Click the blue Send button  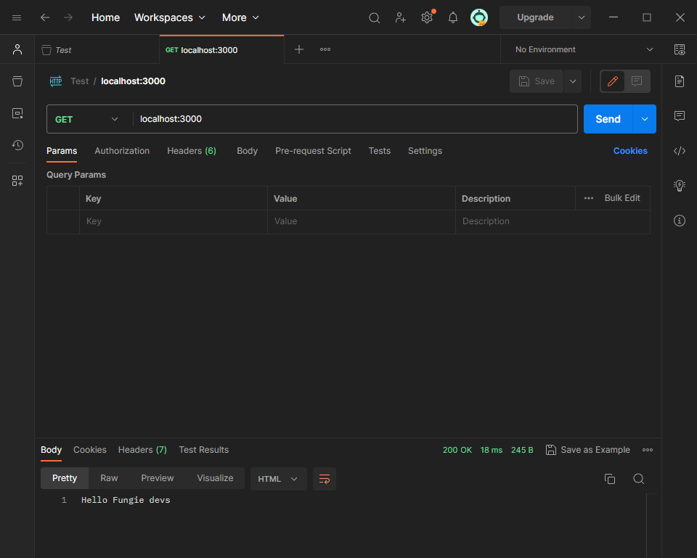608,119
